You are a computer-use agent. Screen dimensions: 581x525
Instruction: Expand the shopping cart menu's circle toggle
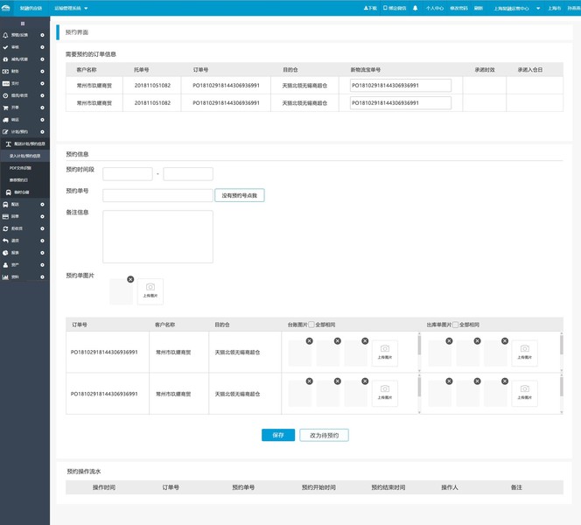click(42, 108)
